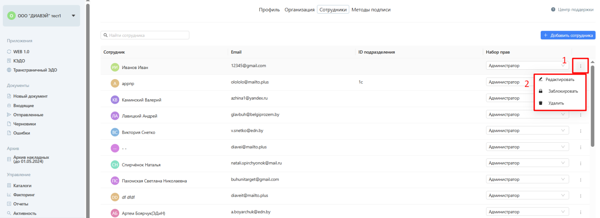Click the lock icon next to Заблокировать
Image resolution: width=600 pixels, height=218 pixels.
pyautogui.click(x=540, y=91)
